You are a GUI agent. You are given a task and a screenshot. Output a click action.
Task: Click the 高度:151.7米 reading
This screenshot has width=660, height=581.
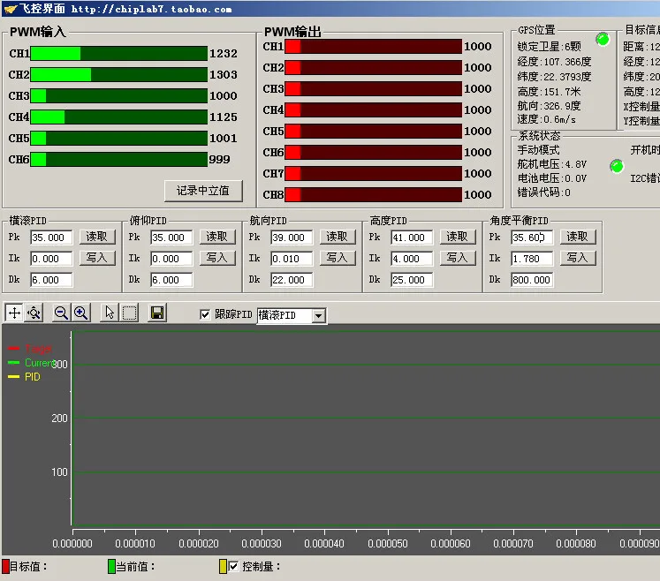click(549, 92)
